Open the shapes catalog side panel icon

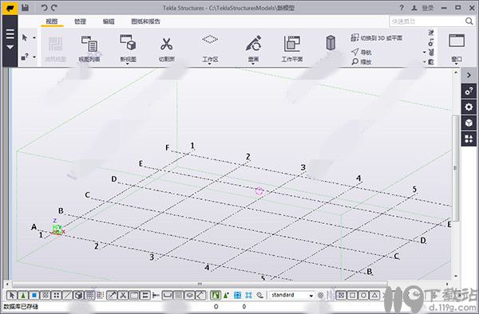point(469,139)
